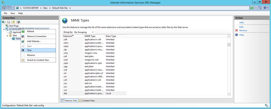Click the MIME list scrollbar down arrow
The image size is (271, 109).
pyautogui.click(x=229, y=94)
